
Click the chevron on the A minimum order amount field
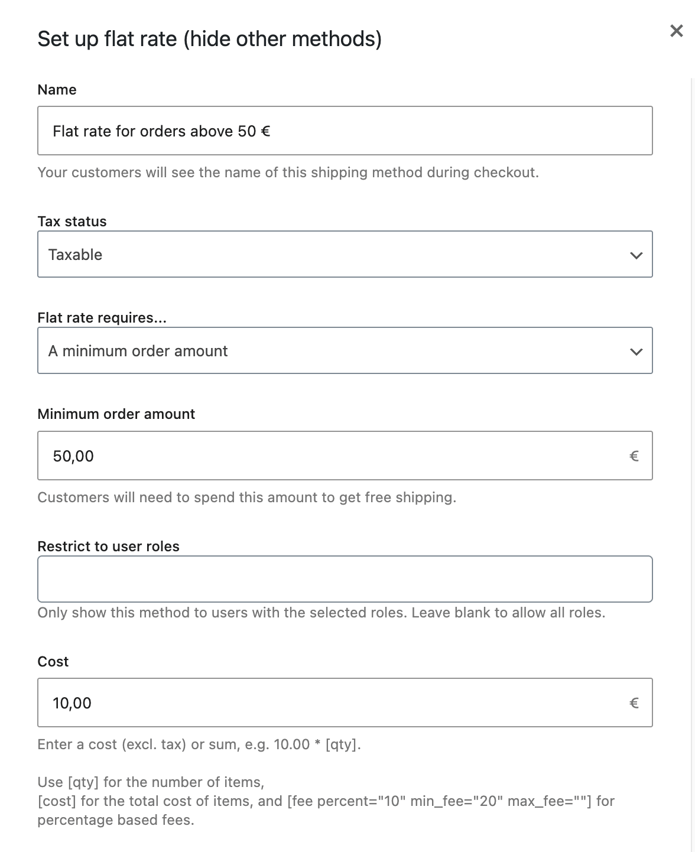tap(636, 350)
